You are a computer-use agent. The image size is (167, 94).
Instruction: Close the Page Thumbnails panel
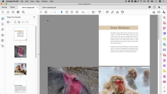coord(34,17)
